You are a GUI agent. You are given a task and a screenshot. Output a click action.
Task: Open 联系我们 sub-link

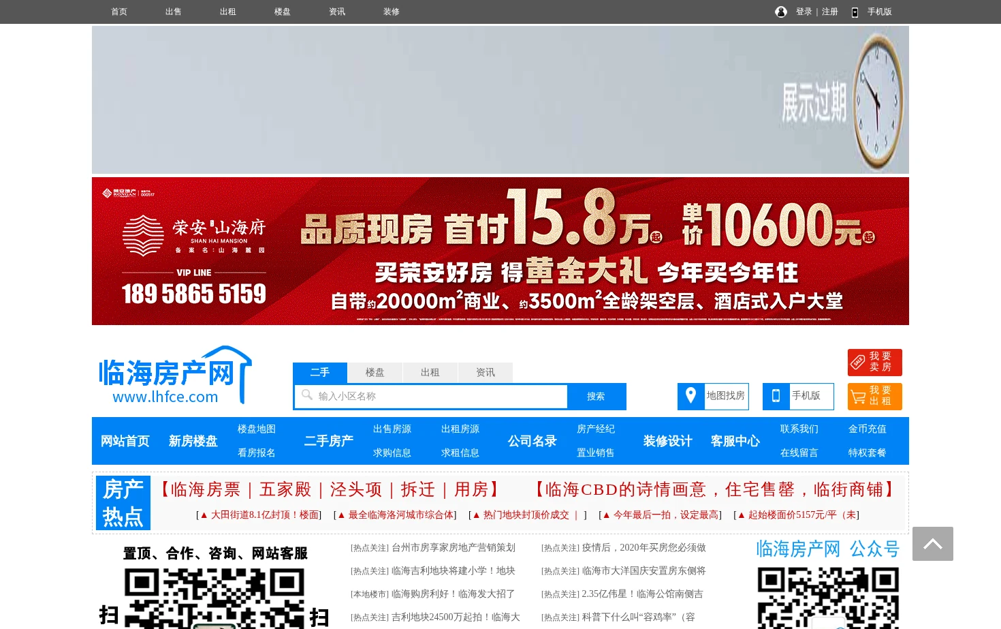click(x=799, y=429)
